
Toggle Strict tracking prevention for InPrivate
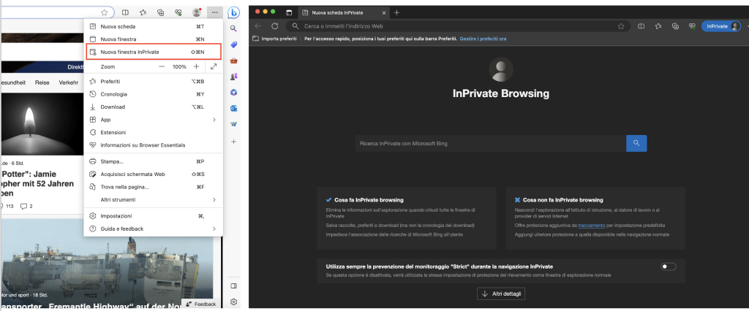[x=669, y=266]
